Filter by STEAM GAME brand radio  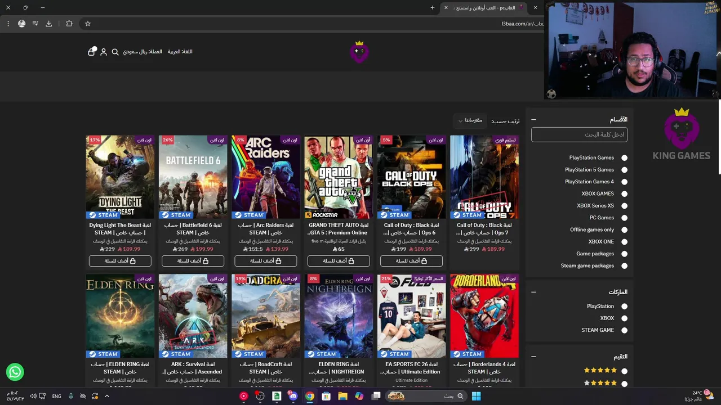tap(624, 330)
